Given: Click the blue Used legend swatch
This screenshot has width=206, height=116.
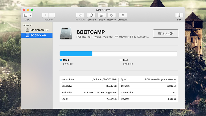Looking at the screenshot, I should (61, 60).
